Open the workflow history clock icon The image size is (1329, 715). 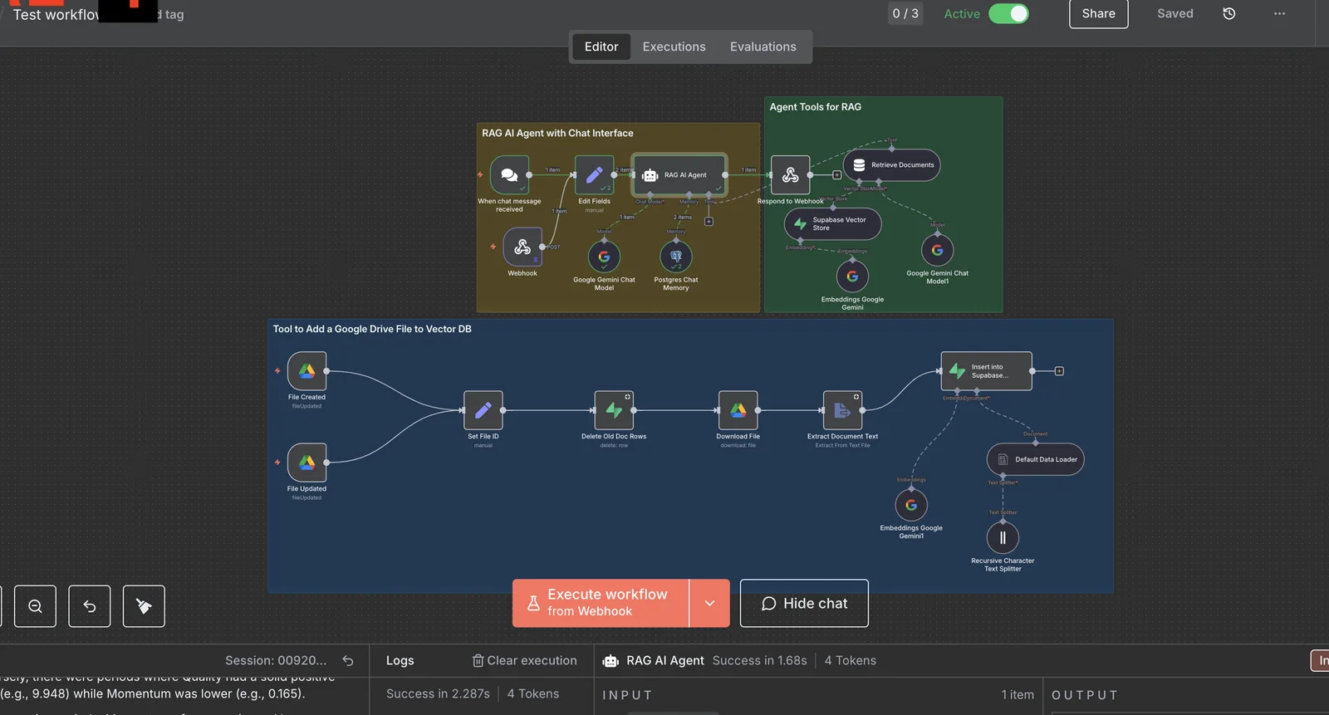point(1229,13)
